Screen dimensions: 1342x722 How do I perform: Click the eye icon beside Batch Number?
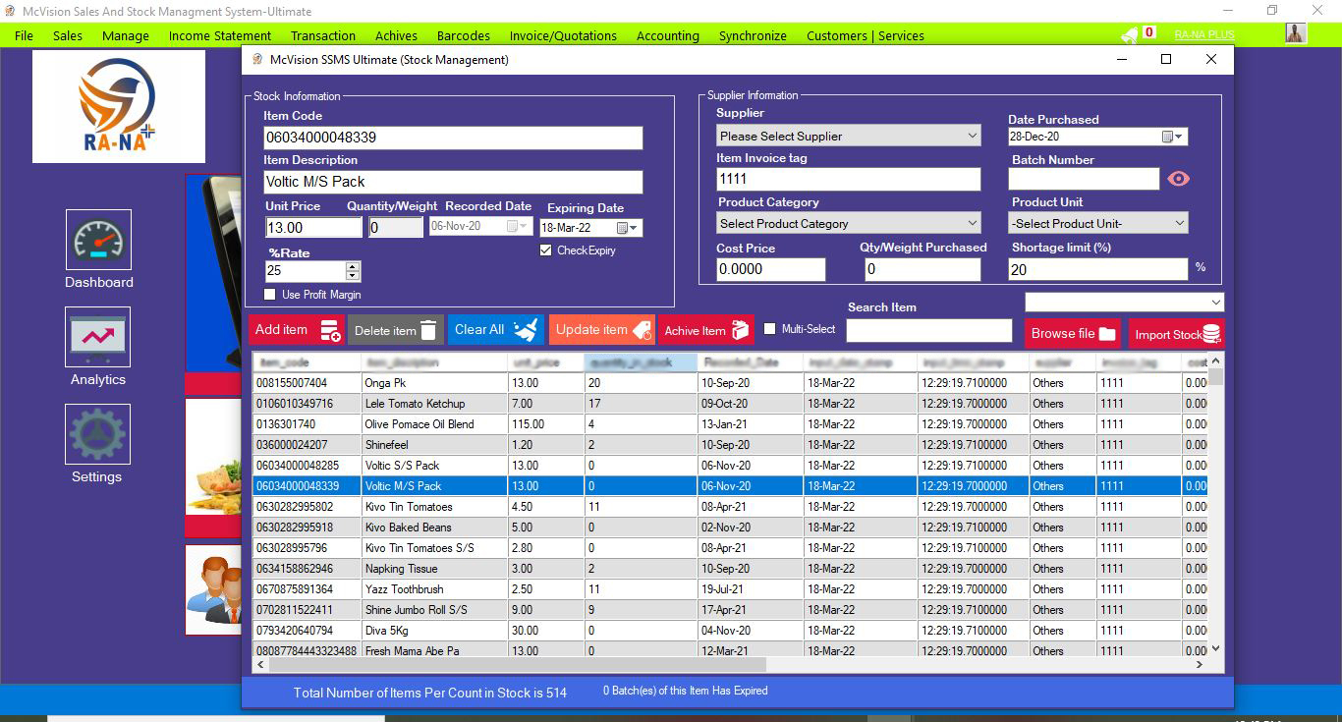point(1179,179)
